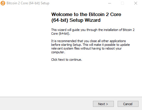Cancel the Bitcoin 2 Core setup

click(x=128, y=104)
